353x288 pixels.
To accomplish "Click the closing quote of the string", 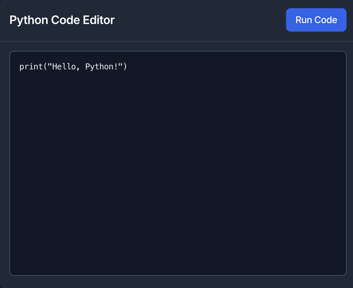I will coord(120,66).
